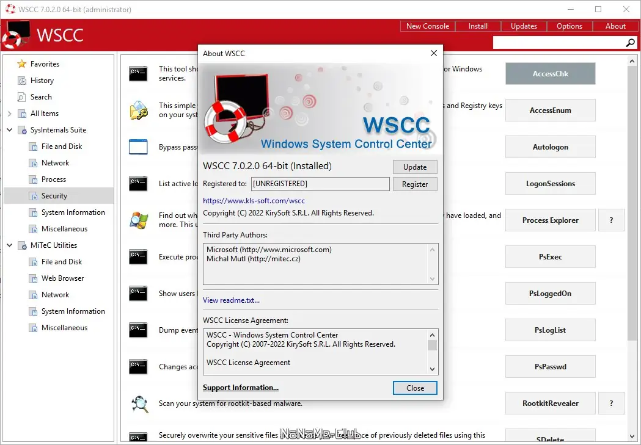Open the Install menu item
The width and height of the screenshot is (641, 445).
pos(478,26)
